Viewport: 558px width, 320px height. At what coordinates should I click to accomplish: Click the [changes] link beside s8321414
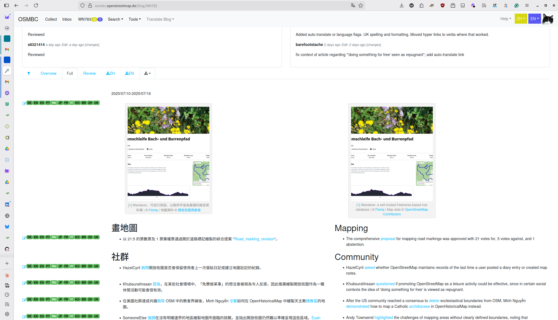[92, 45]
